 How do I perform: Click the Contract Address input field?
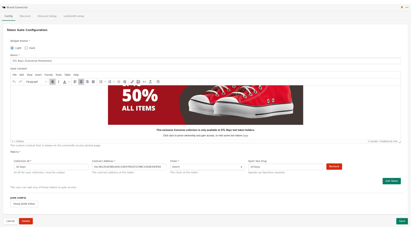point(129,167)
